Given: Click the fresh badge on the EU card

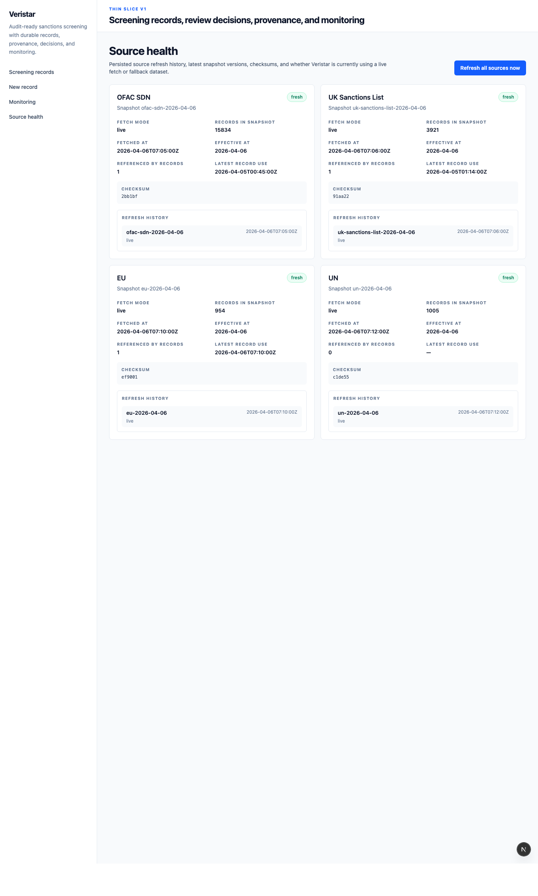Looking at the screenshot, I should pyautogui.click(x=296, y=277).
